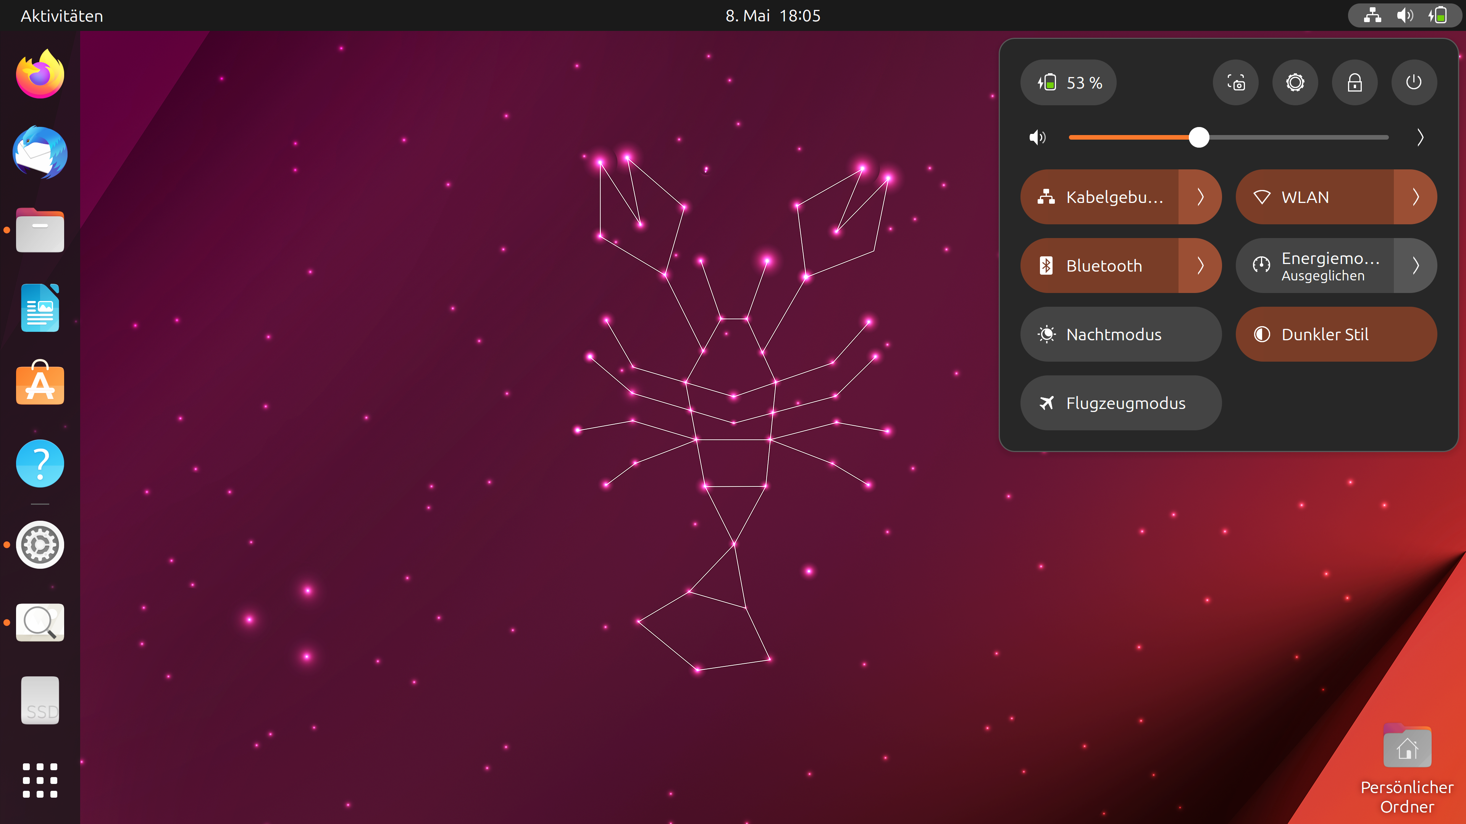Mute sound via the speaker icon beside the slider
Viewport: 1466px width, 824px height.
tap(1038, 138)
